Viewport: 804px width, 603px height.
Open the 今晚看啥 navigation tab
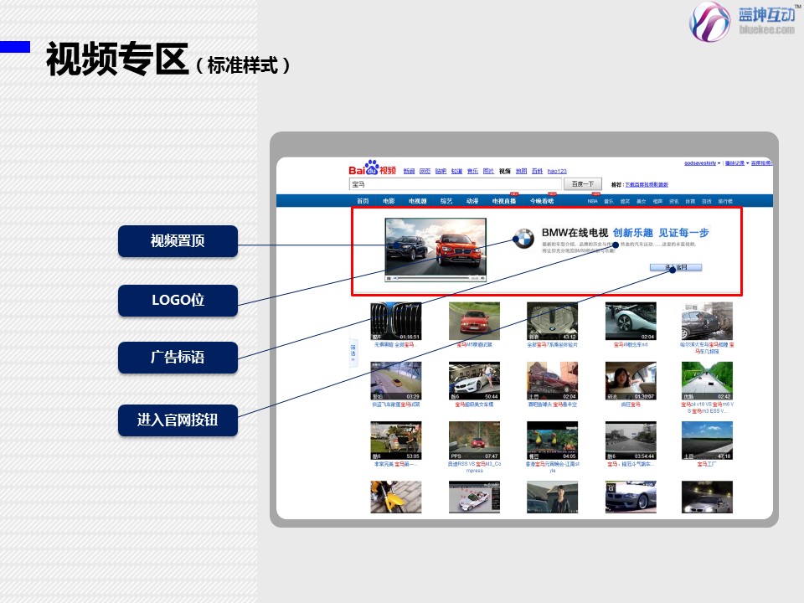click(542, 201)
